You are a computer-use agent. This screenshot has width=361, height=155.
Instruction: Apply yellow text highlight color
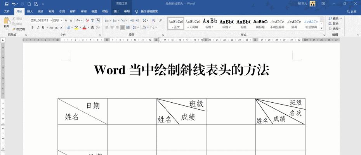(x=76, y=28)
